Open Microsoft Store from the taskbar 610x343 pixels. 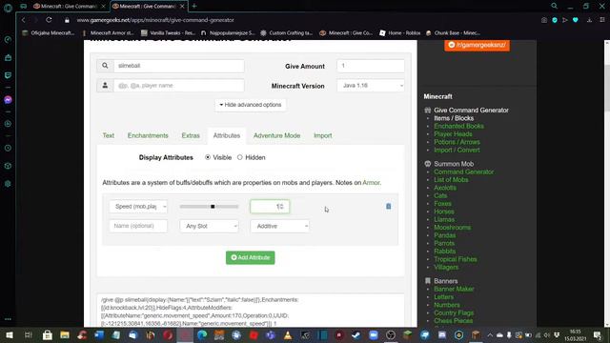pos(48,334)
